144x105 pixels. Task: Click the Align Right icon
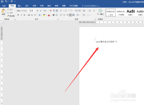(x=67, y=15)
